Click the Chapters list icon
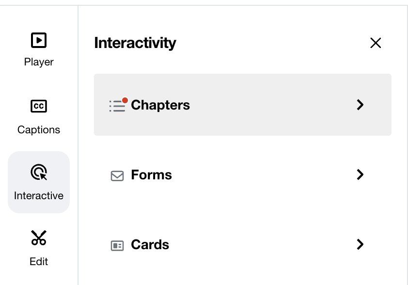The width and height of the screenshot is (408, 285). click(x=117, y=106)
